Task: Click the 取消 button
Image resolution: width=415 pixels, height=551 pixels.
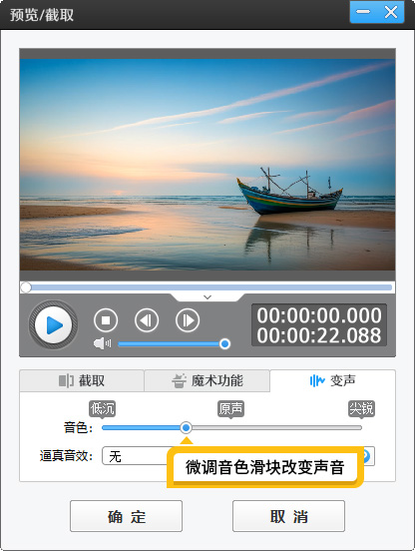Action: point(288,516)
